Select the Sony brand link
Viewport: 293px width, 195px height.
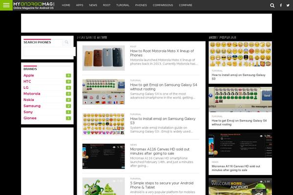(28, 112)
